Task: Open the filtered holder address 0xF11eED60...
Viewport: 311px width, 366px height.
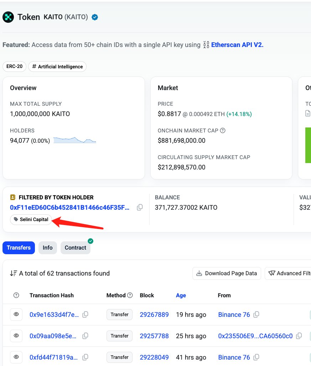Action: click(69, 208)
